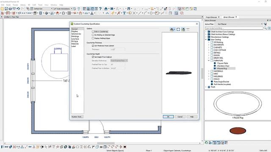Open the Active Filter Not Filtered dropdown
Viewport: 271px width, 152px height.
click(239, 24)
